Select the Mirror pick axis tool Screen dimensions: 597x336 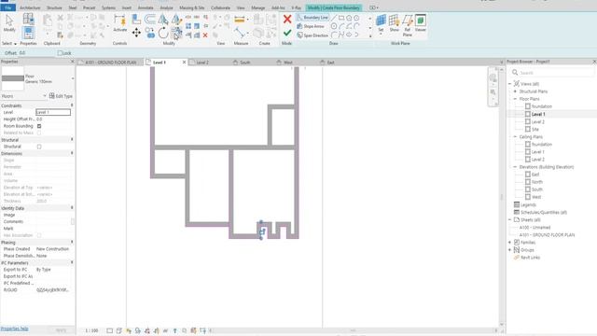pyautogui.click(x=163, y=19)
